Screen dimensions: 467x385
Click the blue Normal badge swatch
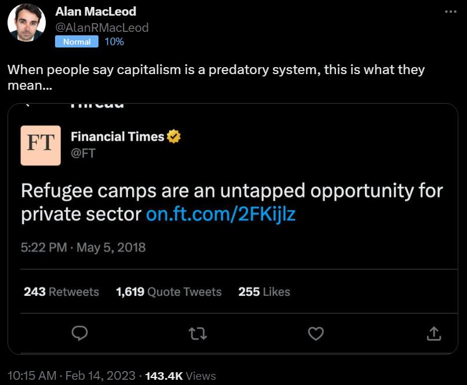click(76, 41)
